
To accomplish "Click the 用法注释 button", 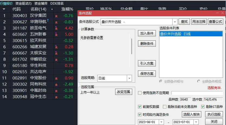I will coord(199,22).
